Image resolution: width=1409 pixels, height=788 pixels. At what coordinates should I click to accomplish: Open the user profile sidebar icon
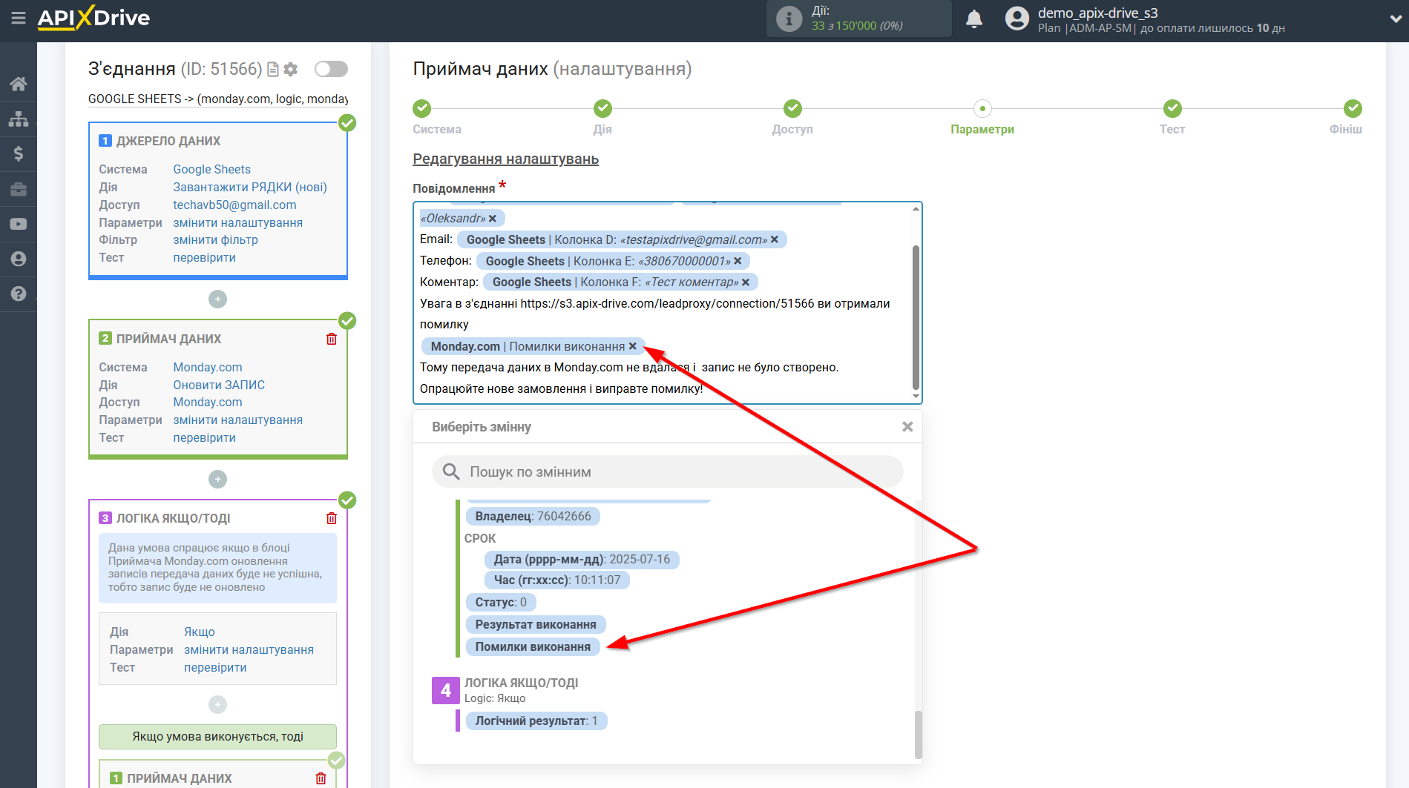point(19,259)
